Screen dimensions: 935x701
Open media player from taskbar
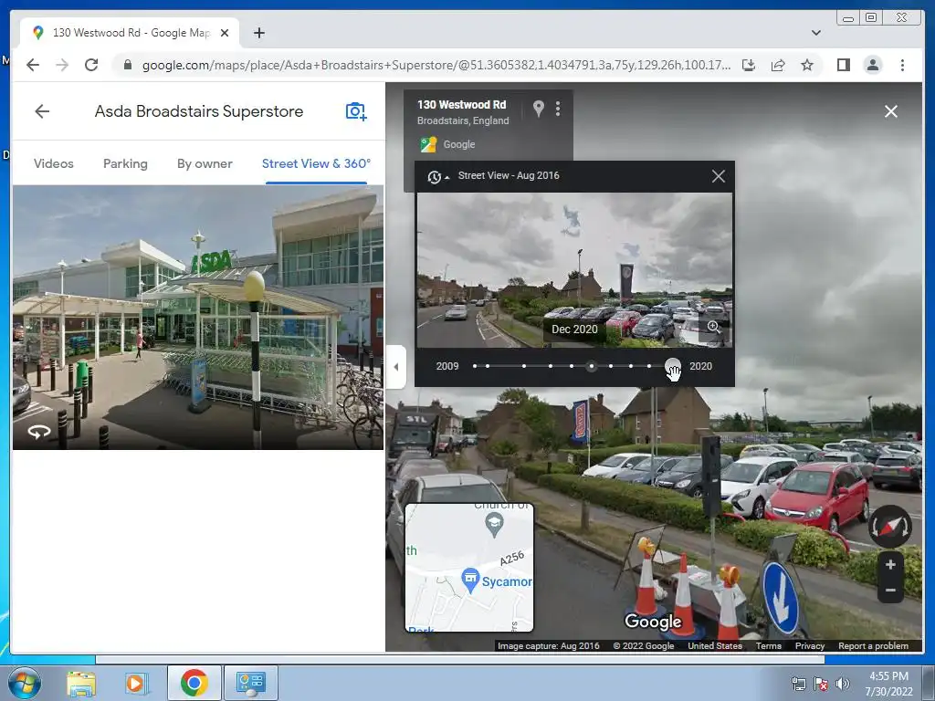(137, 683)
